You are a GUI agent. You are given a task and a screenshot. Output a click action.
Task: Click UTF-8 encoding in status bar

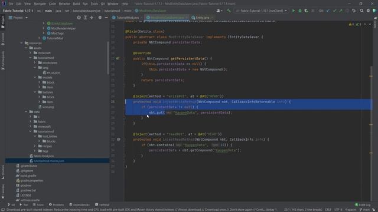coord(338,210)
